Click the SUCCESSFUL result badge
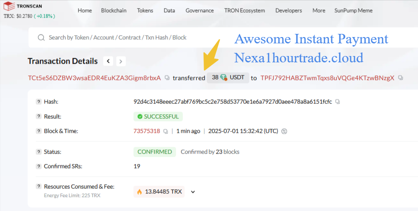This screenshot has width=418, height=211. 158,117
